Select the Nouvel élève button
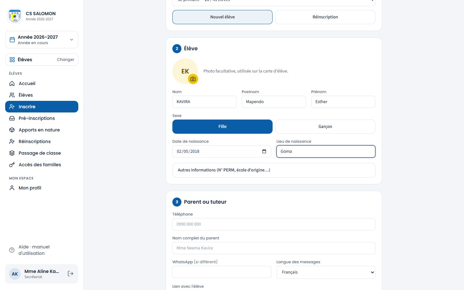The height and width of the screenshot is (290, 464). click(222, 17)
